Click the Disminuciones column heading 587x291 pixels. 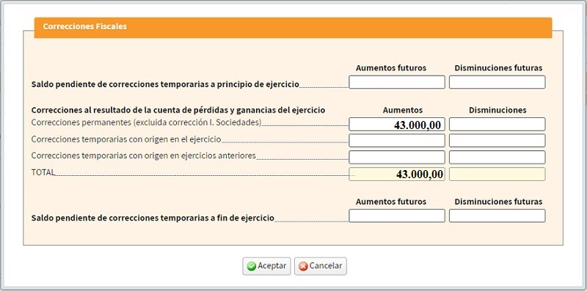click(x=497, y=110)
